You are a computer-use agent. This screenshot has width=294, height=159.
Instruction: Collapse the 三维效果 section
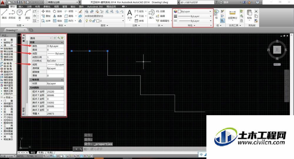coord(62,80)
